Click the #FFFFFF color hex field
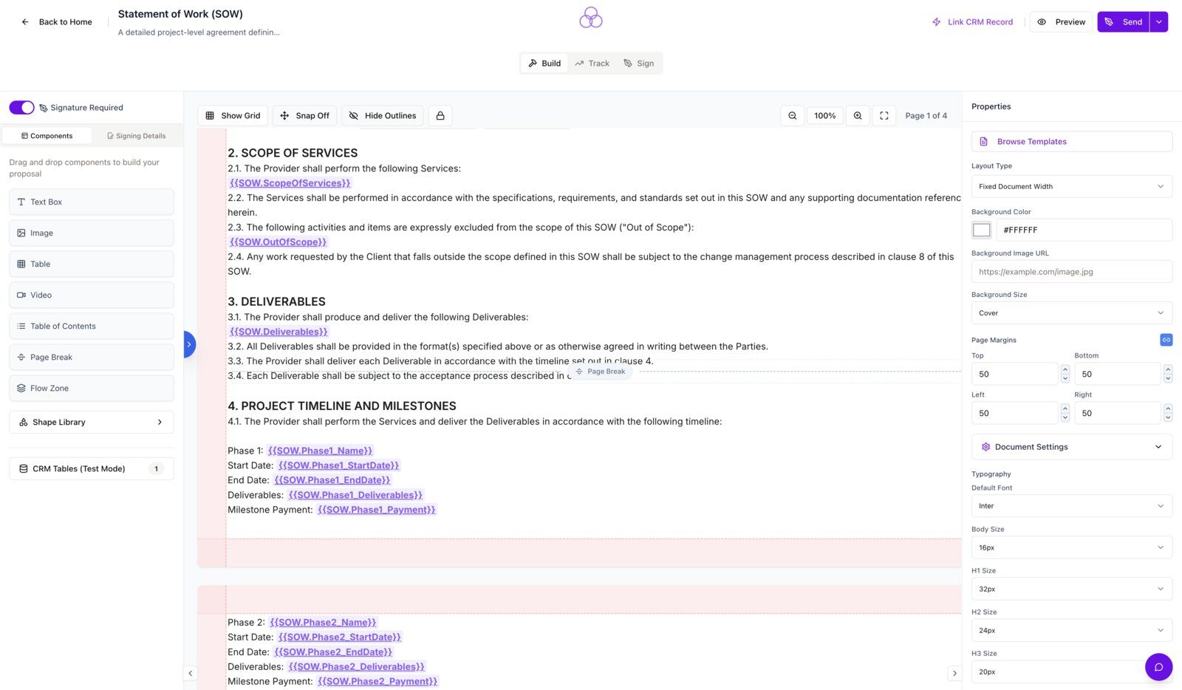 [x=1084, y=230]
